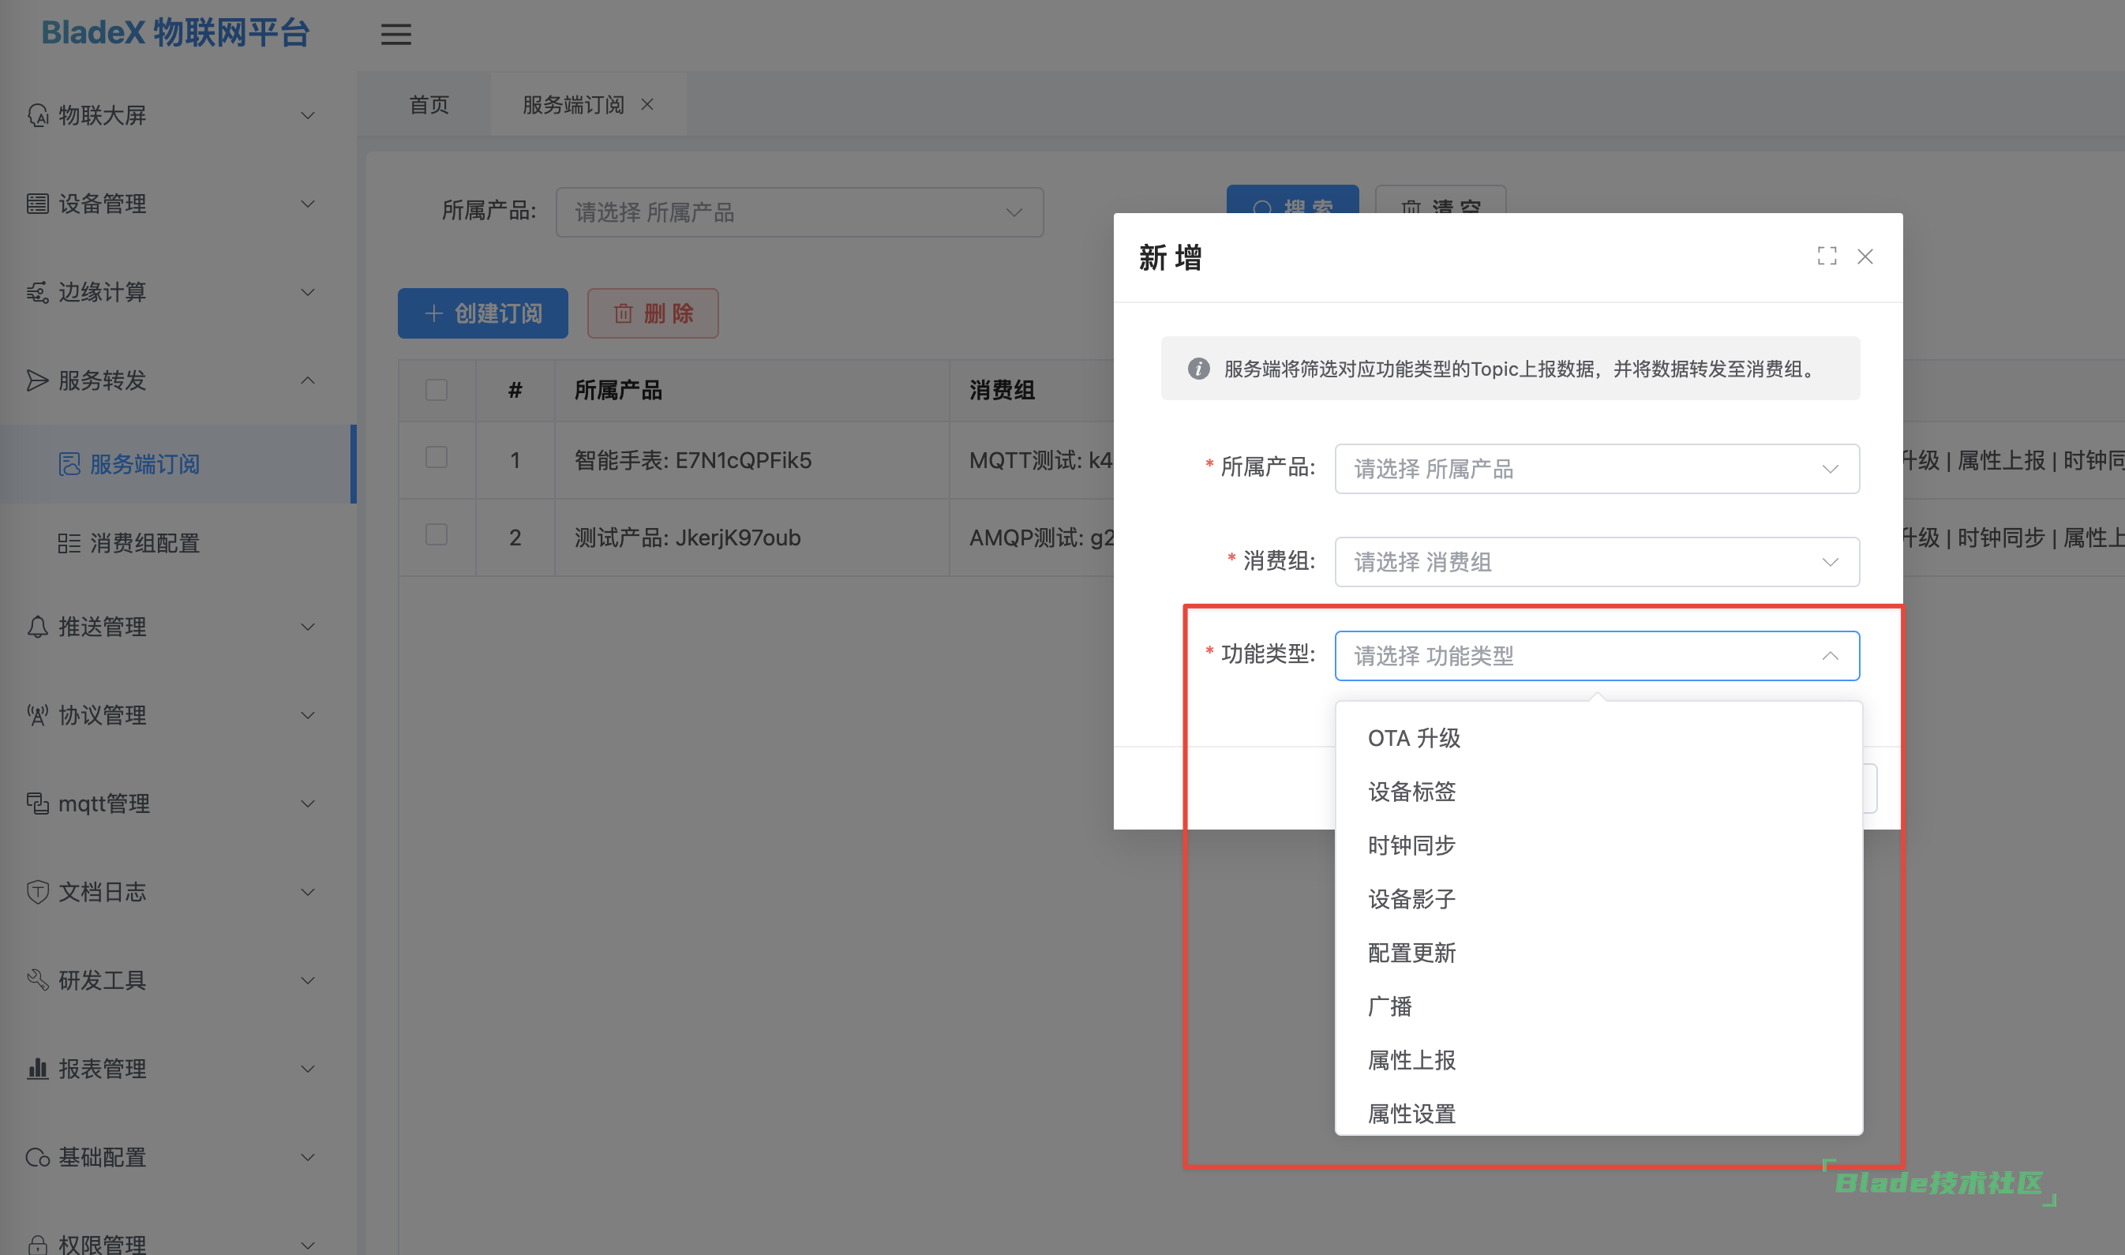Click the 清空 button
The width and height of the screenshot is (2125, 1255).
1440,200
